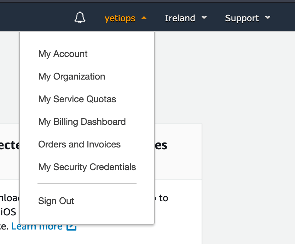Open My Account
Screen dimensions: 295x244
coord(63,54)
